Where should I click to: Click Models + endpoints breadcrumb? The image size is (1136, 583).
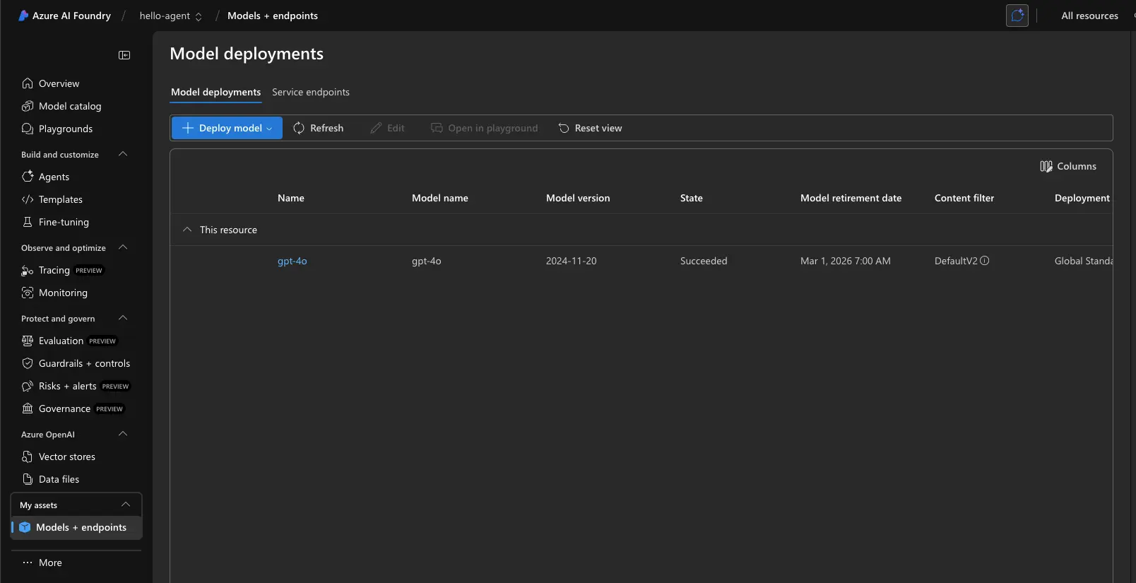click(x=273, y=16)
